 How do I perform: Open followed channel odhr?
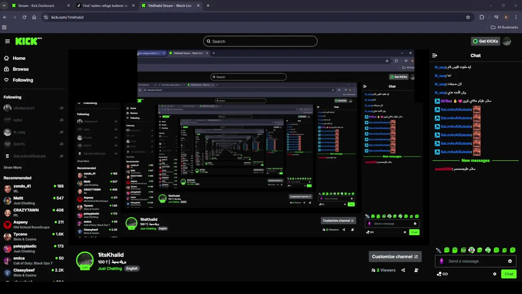point(33,120)
